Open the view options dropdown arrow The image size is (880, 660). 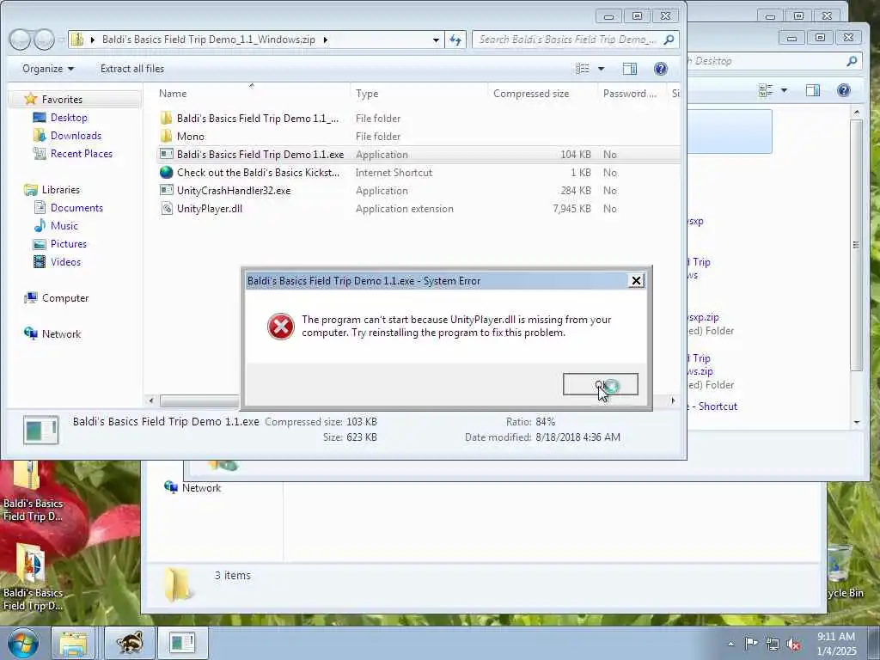point(601,69)
